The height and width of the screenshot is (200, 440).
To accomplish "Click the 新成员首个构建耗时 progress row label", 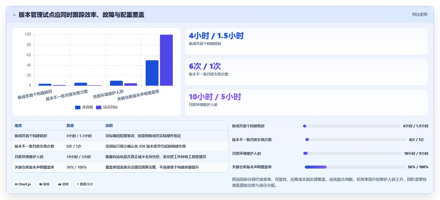I will [248, 126].
